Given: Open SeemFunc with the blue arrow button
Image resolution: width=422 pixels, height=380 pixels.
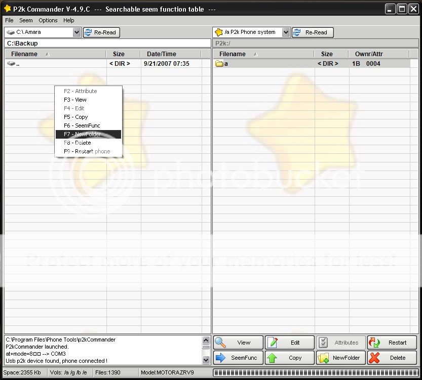Looking at the screenshot, I should tap(238, 358).
